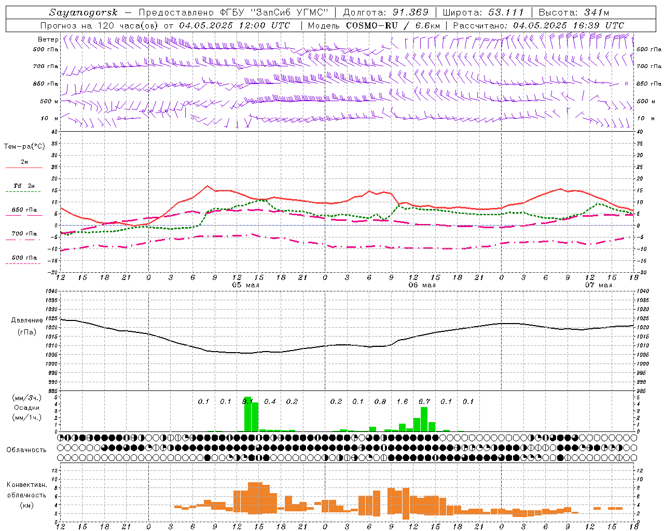This screenshot has height=531, width=664.
Task: Click '850 гПа' in the temperature legend
Action: coord(24,210)
